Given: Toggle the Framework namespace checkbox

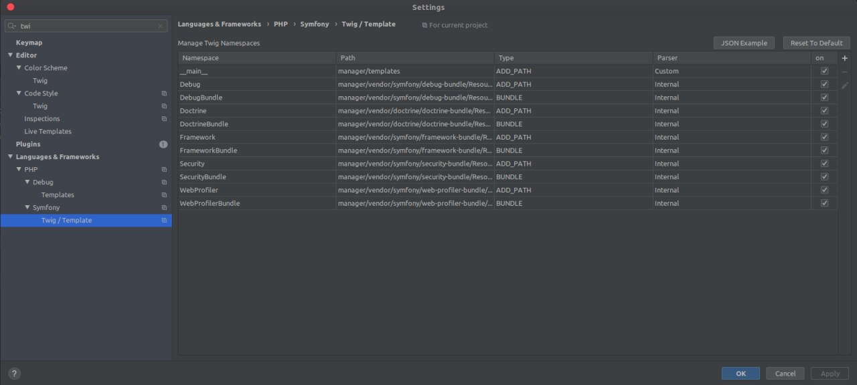Looking at the screenshot, I should click(824, 137).
